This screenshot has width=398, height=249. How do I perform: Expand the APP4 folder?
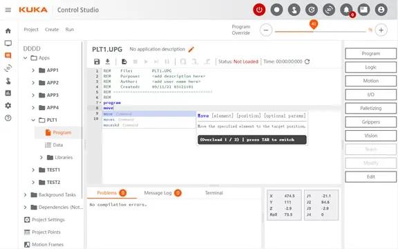click(x=33, y=107)
